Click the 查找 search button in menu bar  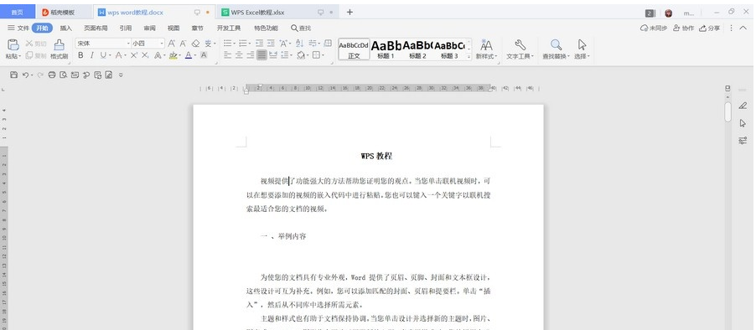301,28
